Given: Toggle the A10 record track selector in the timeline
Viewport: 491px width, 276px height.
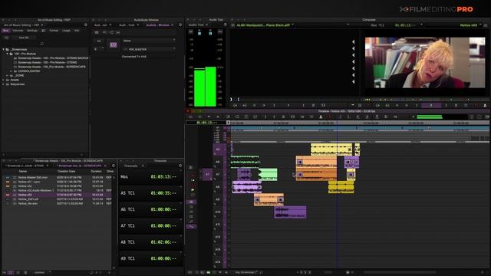Looking at the screenshot, I should (218, 212).
